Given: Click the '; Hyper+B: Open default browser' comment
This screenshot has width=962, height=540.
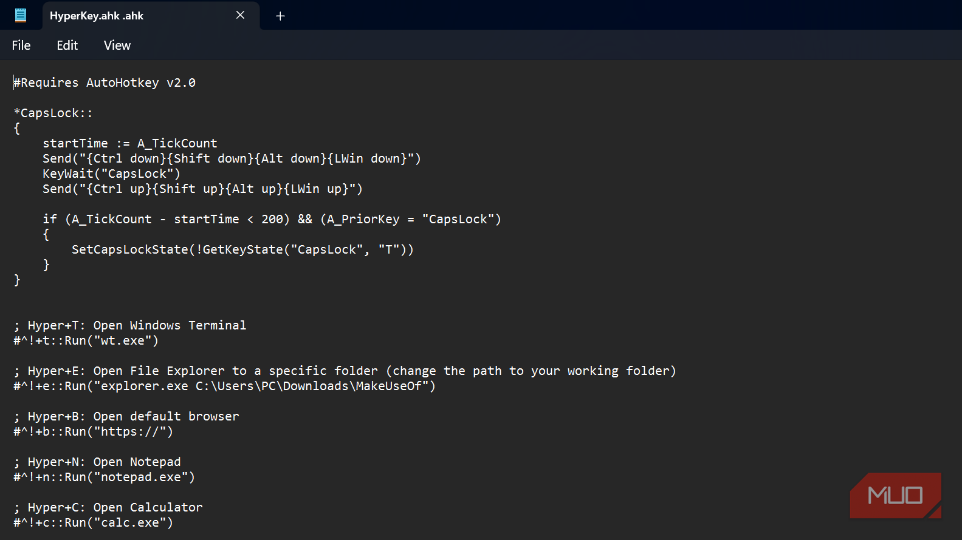Looking at the screenshot, I should 126,416.
